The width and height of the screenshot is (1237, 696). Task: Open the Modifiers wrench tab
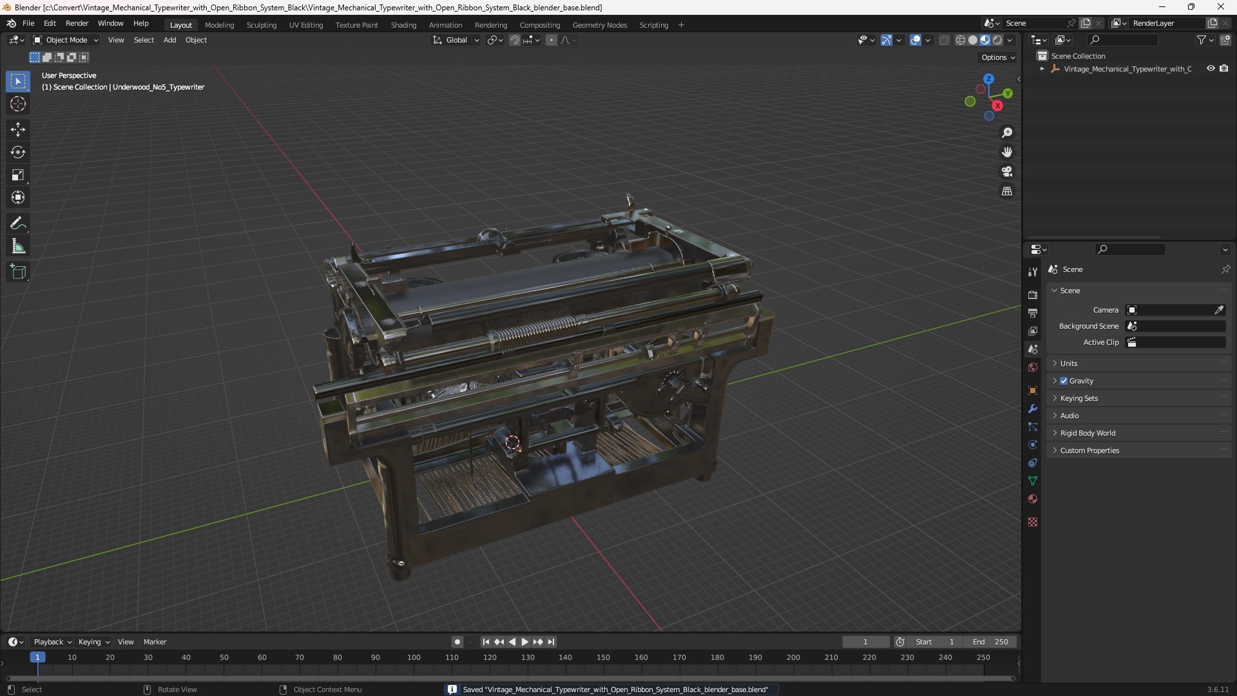1033,409
